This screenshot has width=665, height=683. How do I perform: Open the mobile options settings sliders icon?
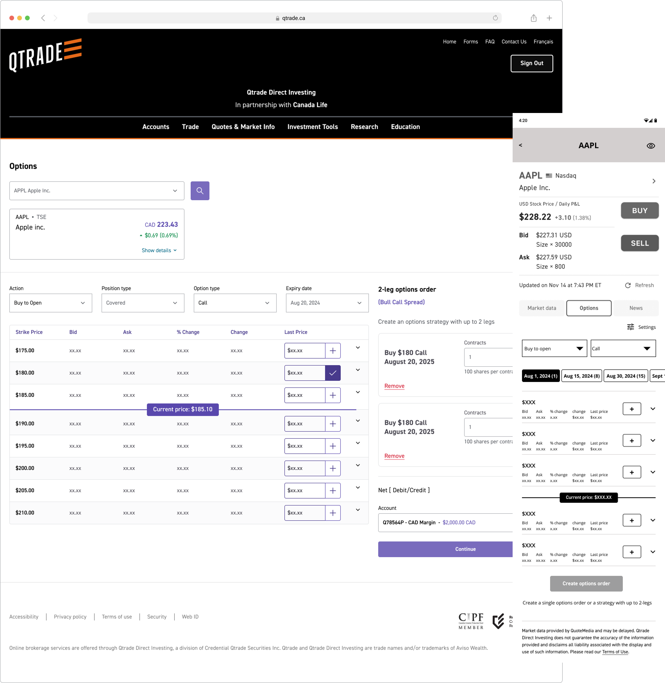click(x=630, y=327)
